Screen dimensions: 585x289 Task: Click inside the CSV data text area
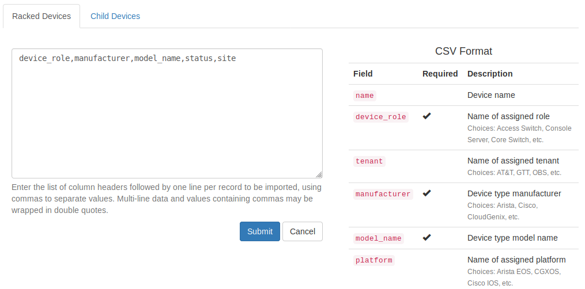coord(167,113)
